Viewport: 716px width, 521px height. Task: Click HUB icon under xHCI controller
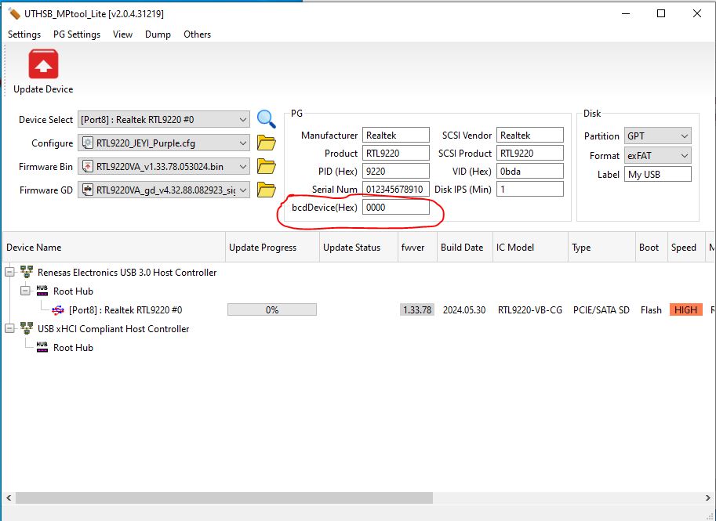tap(42, 347)
